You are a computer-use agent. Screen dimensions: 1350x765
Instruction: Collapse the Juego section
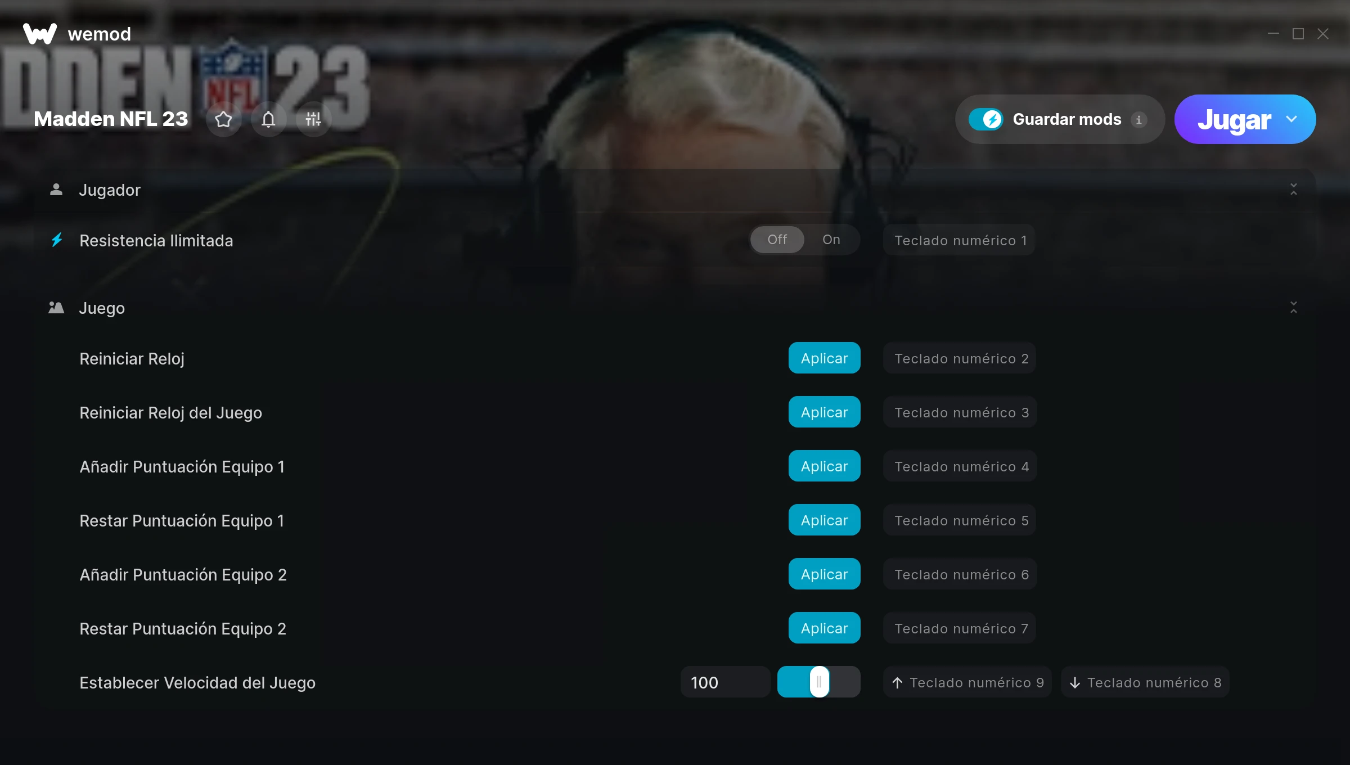click(x=1294, y=308)
